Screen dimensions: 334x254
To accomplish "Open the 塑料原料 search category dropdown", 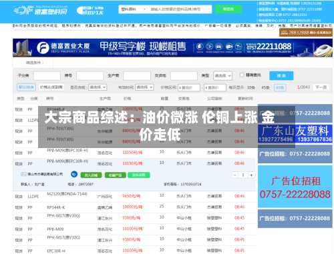I will coord(133,9).
